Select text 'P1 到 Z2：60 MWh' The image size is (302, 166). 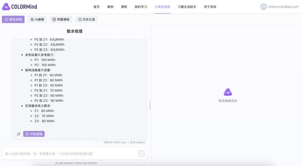coord(49,80)
